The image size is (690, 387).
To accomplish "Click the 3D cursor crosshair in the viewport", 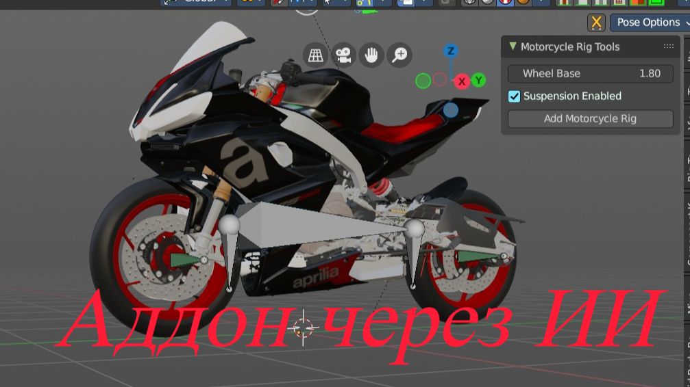I will 303,328.
